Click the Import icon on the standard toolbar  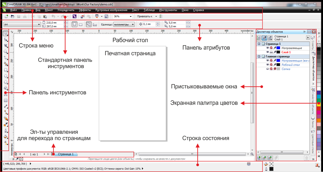pyautogui.click(x=82, y=16)
